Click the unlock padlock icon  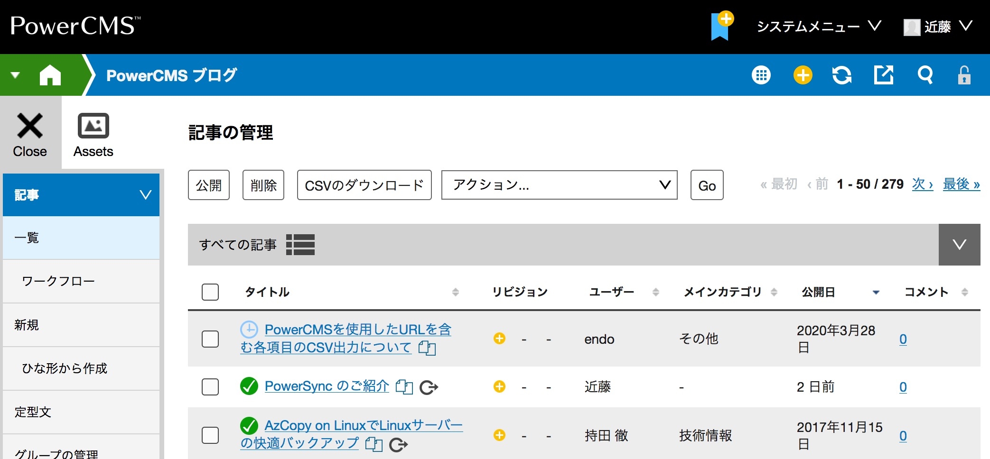point(964,75)
